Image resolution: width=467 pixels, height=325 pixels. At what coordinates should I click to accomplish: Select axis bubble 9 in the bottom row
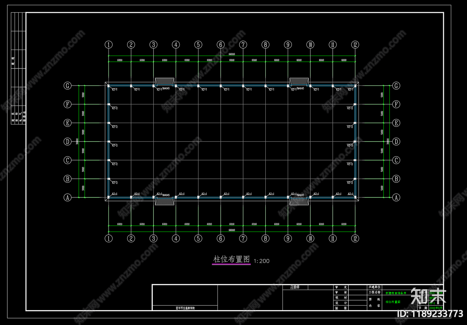[288, 238]
